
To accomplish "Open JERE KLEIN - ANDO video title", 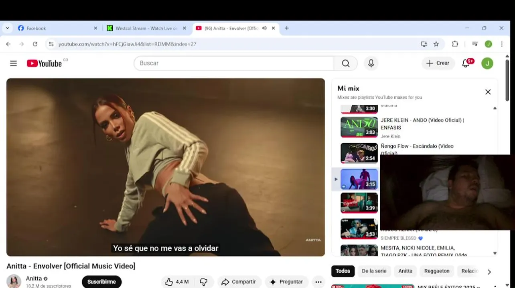I will pos(422,124).
